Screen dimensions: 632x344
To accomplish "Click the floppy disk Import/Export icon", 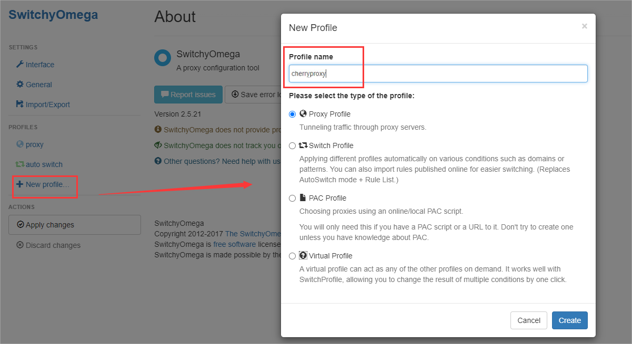I will coord(20,105).
